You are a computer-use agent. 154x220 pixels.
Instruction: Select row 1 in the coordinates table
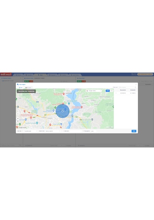126,93
